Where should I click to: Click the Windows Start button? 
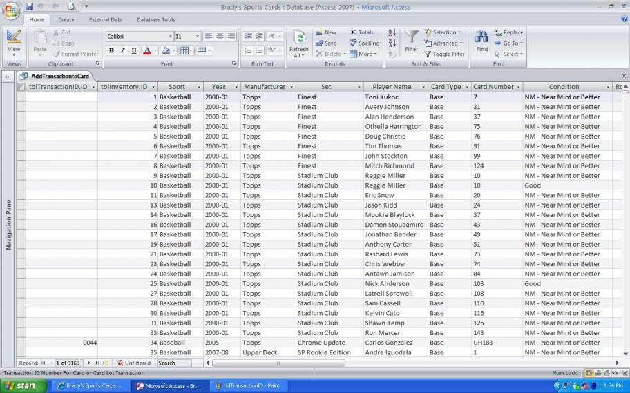(x=22, y=386)
